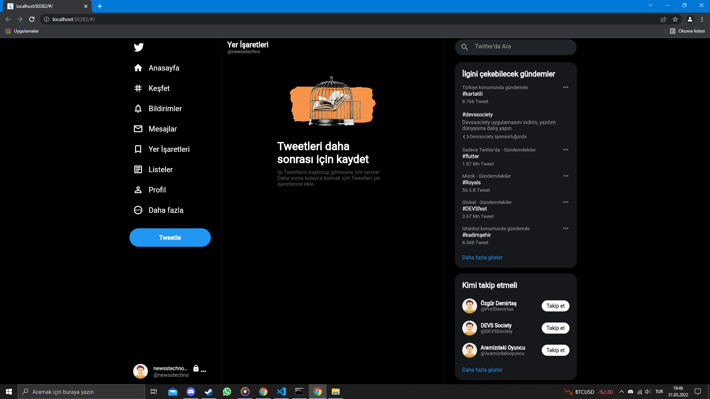Bookmark this page with star icon
Image resolution: width=710 pixels, height=399 pixels.
(675, 19)
